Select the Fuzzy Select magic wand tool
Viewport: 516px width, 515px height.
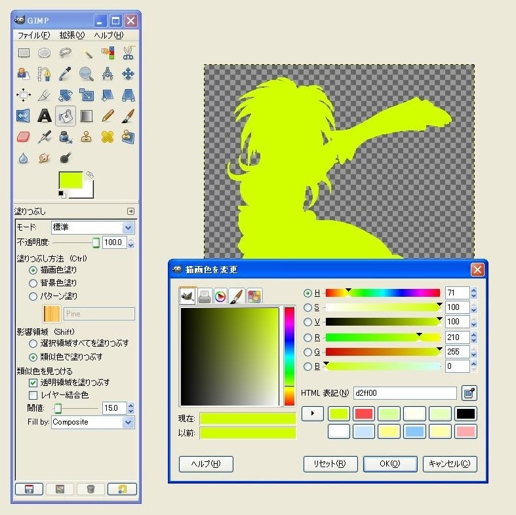(x=87, y=52)
